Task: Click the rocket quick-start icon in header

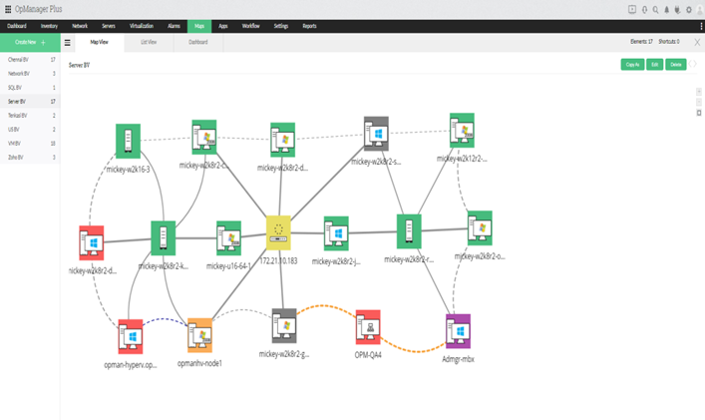Action: coord(645,9)
